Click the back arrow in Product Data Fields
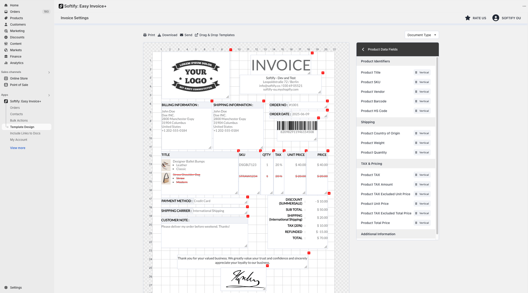The image size is (528, 293). pos(363,49)
